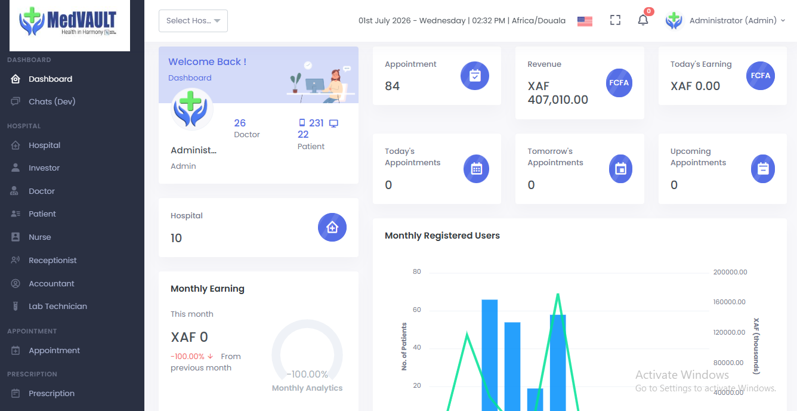The height and width of the screenshot is (411, 797).
Task: Click the Revenue value XAF 407,010.00
Action: 558,92
